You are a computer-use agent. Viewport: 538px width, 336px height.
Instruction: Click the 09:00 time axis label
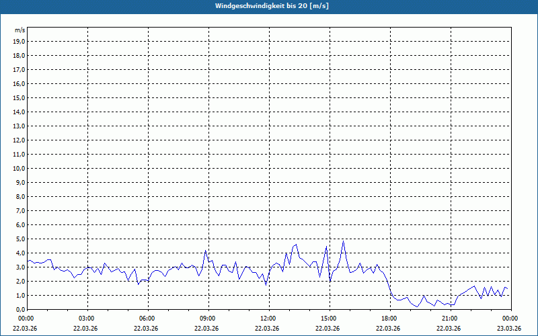click(x=208, y=318)
